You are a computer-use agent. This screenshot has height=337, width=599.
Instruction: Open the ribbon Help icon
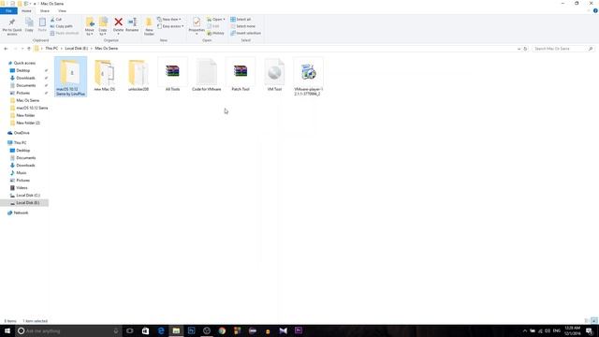(595, 10)
